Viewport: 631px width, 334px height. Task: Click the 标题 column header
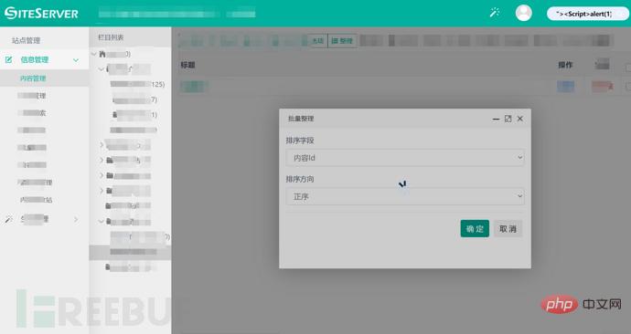click(x=188, y=65)
